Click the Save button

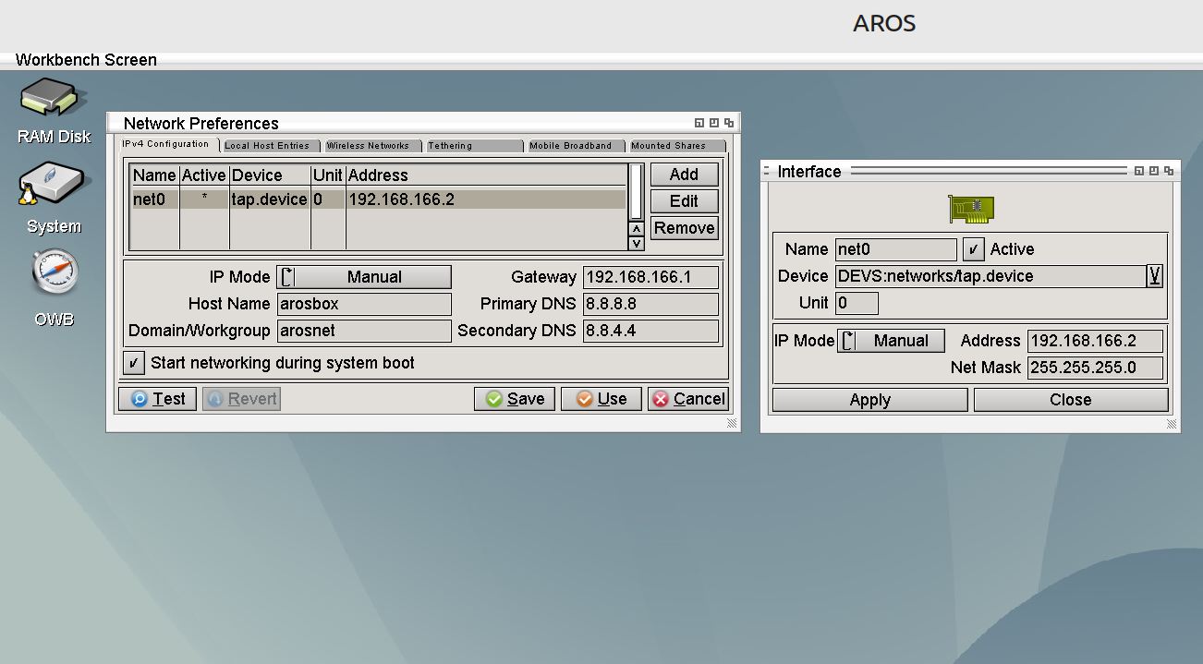515,399
